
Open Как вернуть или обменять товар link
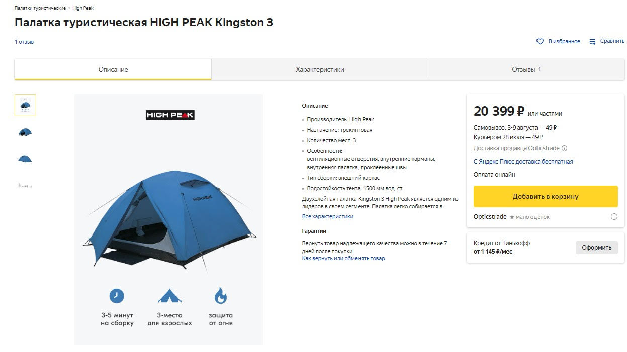343,258
